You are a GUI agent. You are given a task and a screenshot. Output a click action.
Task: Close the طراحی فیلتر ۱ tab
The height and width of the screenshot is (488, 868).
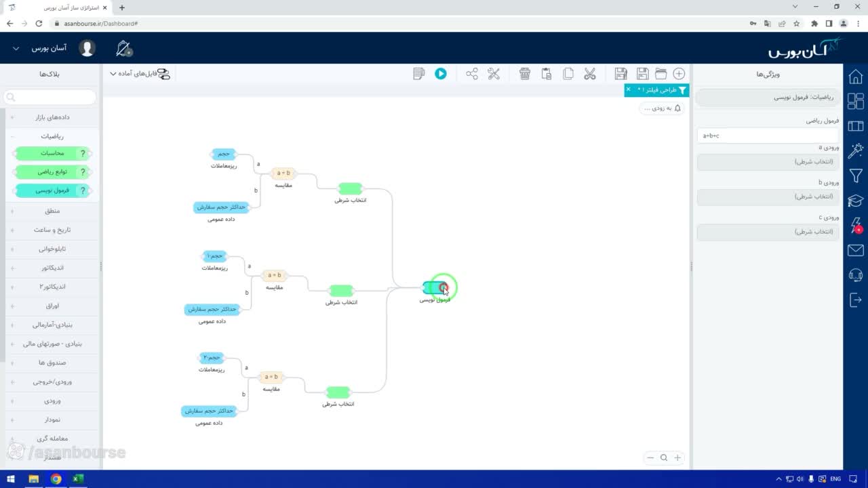[628, 89]
